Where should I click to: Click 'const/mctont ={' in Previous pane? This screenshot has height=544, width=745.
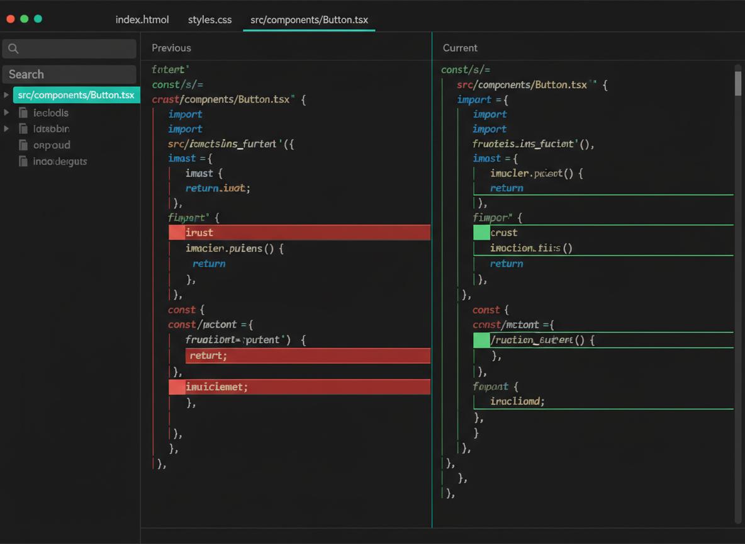pyautogui.click(x=211, y=325)
